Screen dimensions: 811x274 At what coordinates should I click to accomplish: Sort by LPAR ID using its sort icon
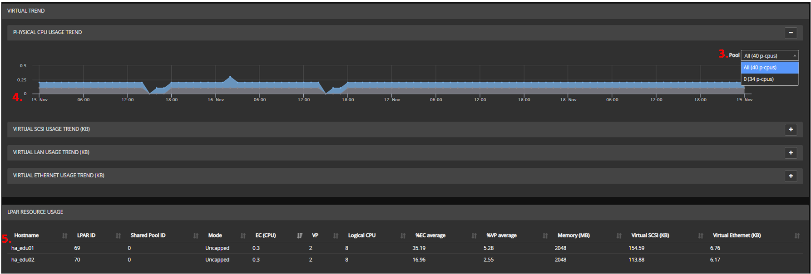(119, 235)
